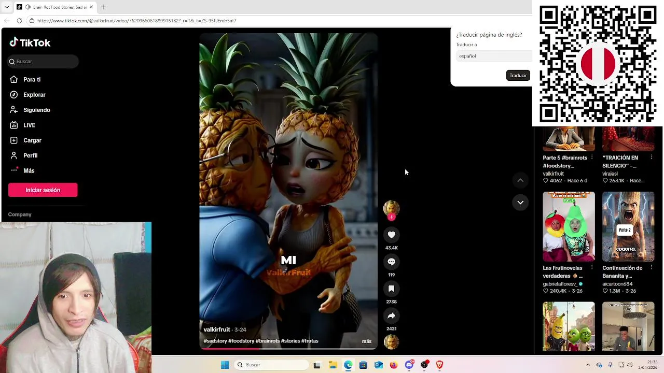View site info icon in address bar
The width and height of the screenshot is (664, 373).
pyautogui.click(x=32, y=21)
